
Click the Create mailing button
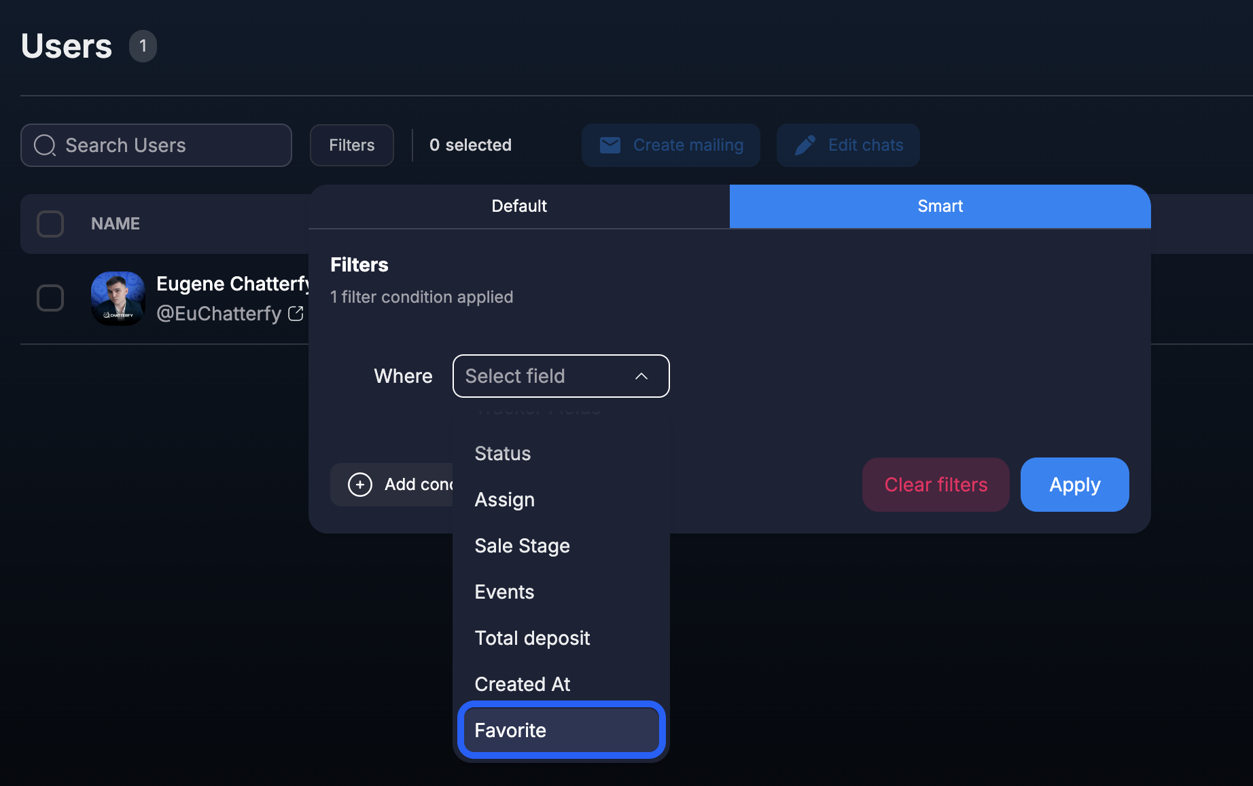[x=671, y=145]
